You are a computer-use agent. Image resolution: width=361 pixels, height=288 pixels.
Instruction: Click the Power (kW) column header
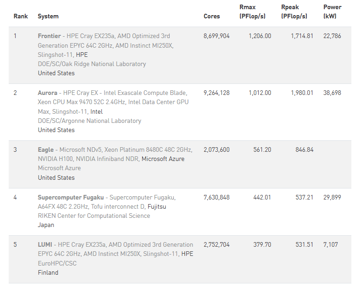pos(332,11)
